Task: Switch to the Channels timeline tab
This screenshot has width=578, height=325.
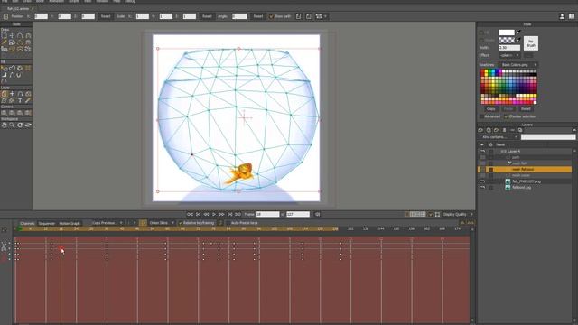Action: click(x=27, y=223)
